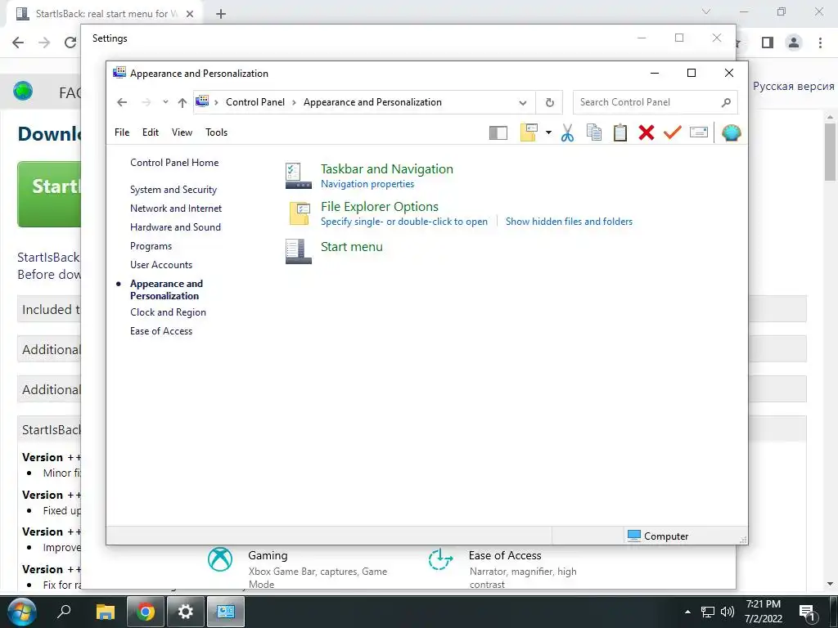This screenshot has width=838, height=628.
Task: Open Chrome's three-dot menu
Action: tap(820, 43)
